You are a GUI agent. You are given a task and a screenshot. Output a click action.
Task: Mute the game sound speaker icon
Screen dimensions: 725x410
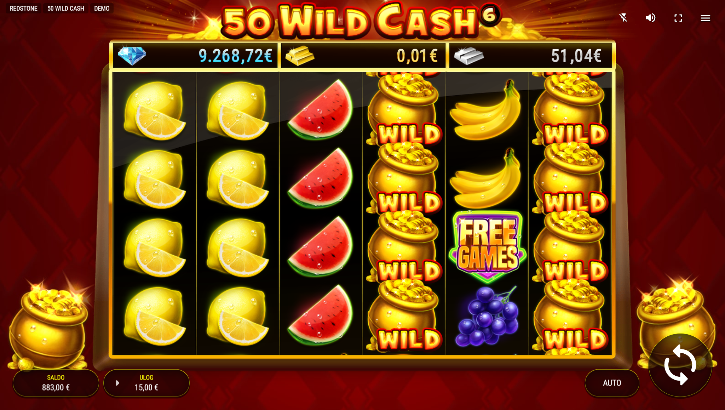pyautogui.click(x=650, y=18)
